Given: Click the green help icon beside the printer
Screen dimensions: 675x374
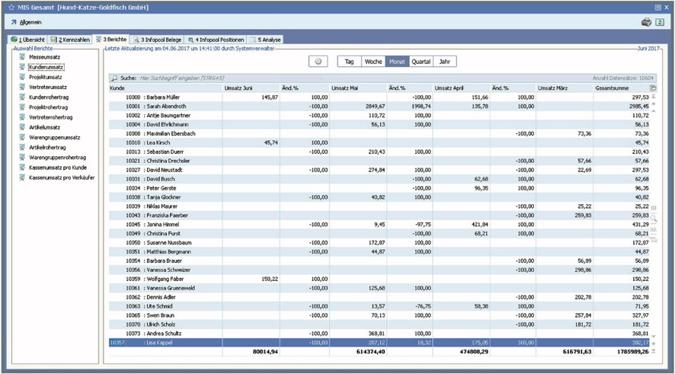Looking at the screenshot, I should tap(660, 23).
